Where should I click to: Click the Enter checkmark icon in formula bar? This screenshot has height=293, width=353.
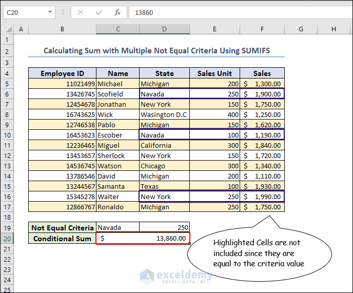[99, 12]
